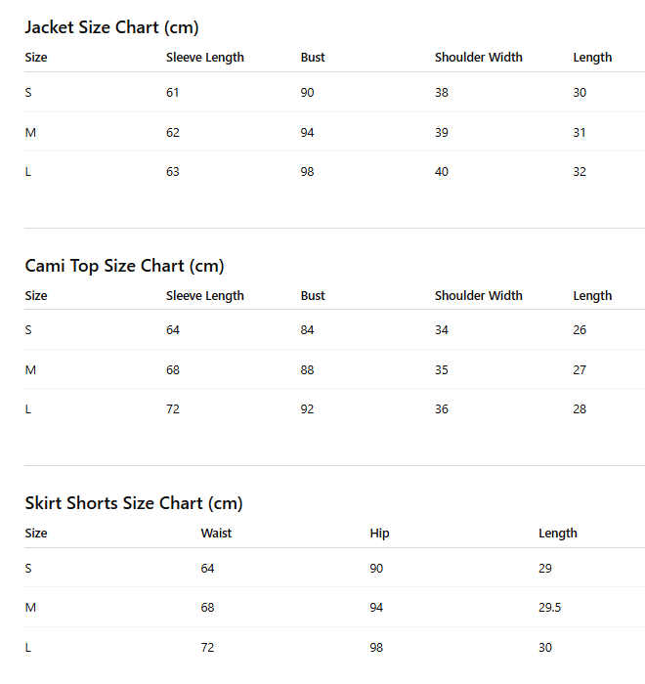Select the Skirt Shorts Waist column header
The image size is (645, 684).
216,534
